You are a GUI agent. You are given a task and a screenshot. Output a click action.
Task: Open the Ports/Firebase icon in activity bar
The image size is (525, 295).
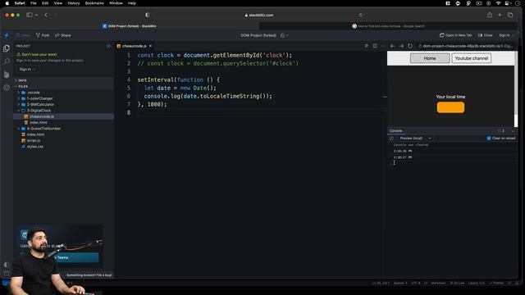(x=7, y=75)
